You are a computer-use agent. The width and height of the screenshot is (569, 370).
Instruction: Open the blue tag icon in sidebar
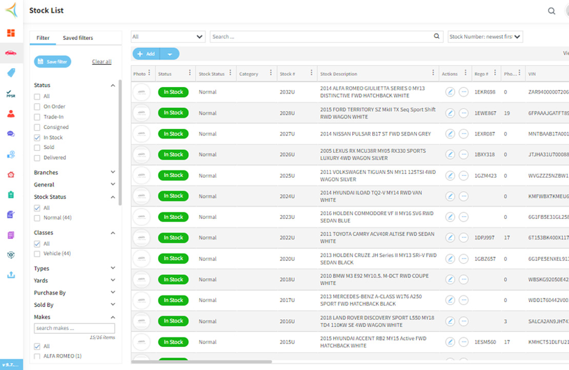[x=11, y=73]
